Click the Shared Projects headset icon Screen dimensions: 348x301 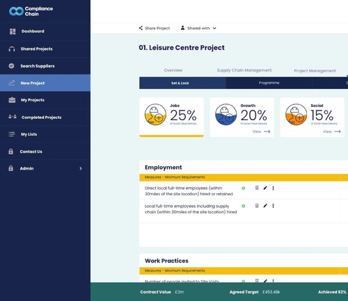pos(12,49)
